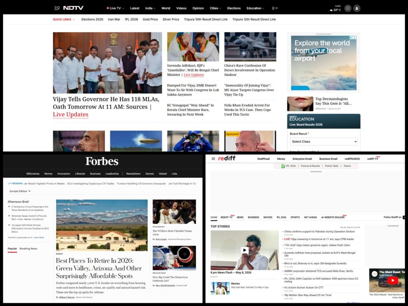408x306 pixels.
Task: Select rediff MOVIES tab
Action: coord(268,217)
